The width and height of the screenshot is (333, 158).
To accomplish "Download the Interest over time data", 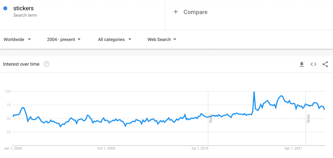I will 302,64.
